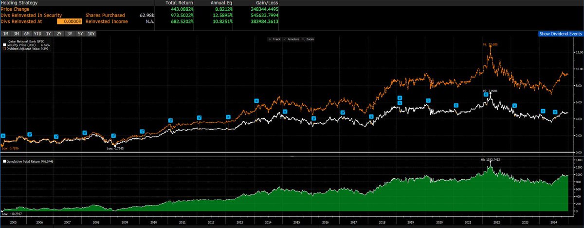Viewport: 584px width, 228px height.
Task: Select the 6M time range tab
Action: pyautogui.click(x=27, y=34)
